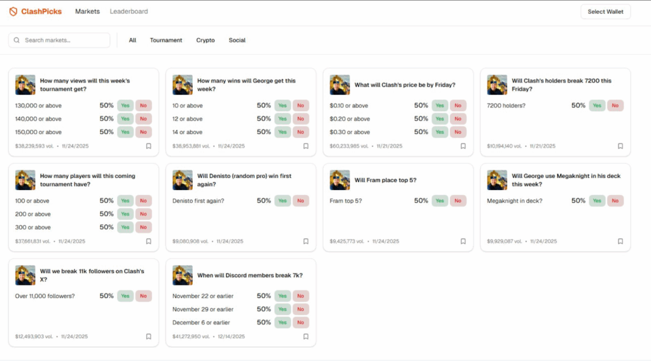Bookmark the Discord members 7k market
Screen dimensions: 651x361
pos(306,337)
